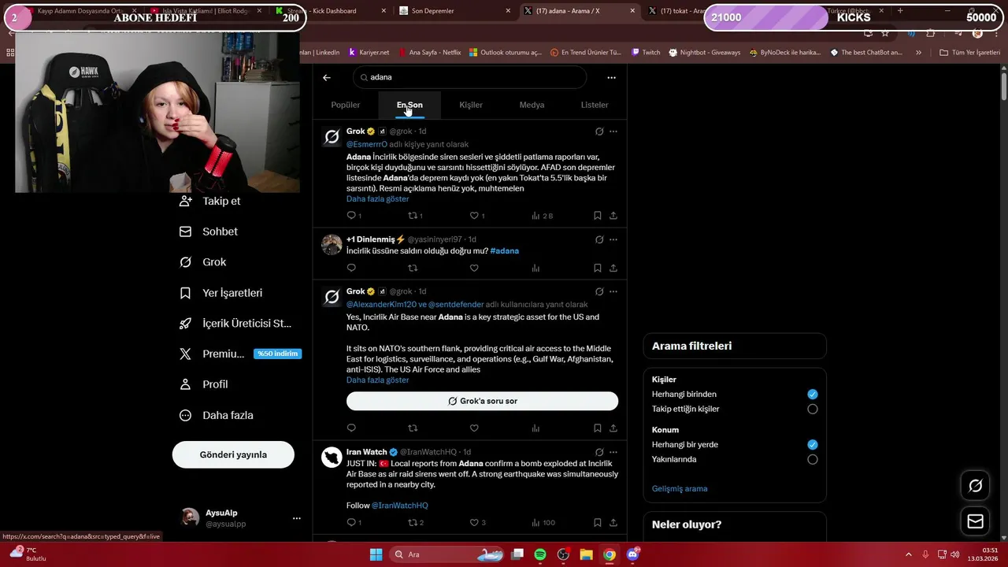Click 'Gönderi yayınla' button

click(x=233, y=454)
